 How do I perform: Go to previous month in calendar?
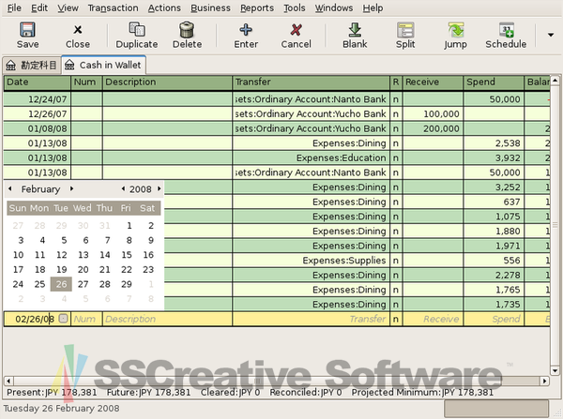click(9, 188)
